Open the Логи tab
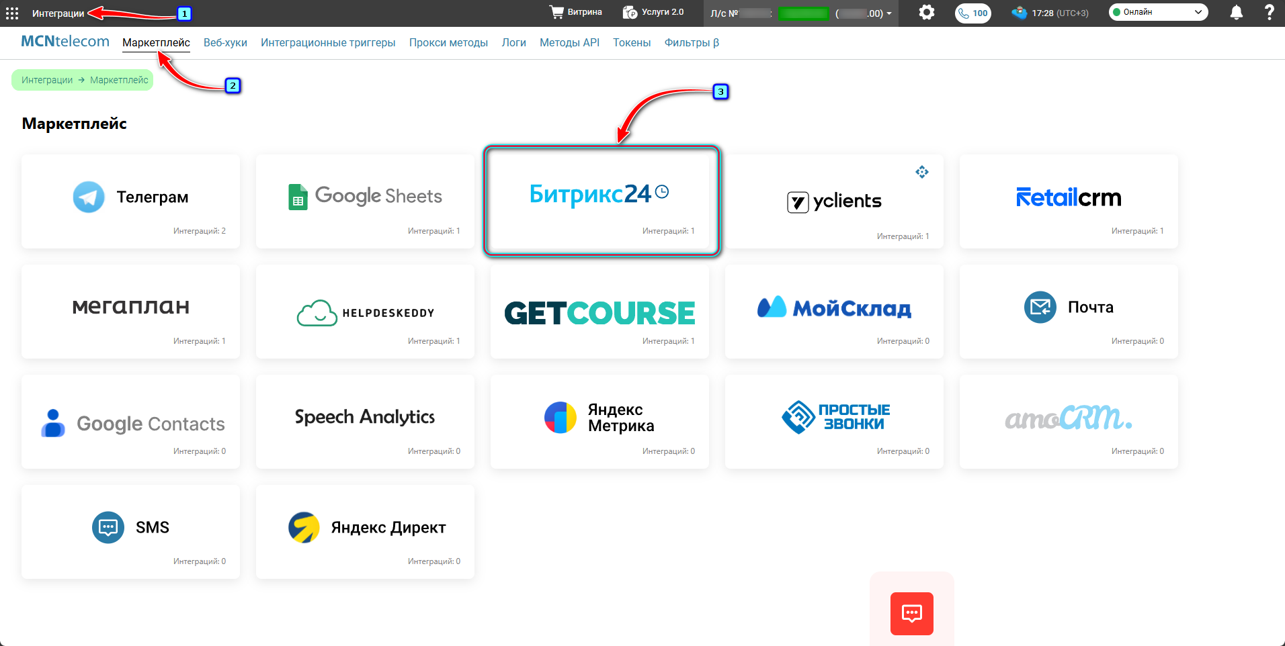 click(513, 42)
